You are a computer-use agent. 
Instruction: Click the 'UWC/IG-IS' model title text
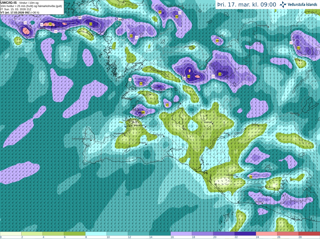pyautogui.click(x=9, y=2)
